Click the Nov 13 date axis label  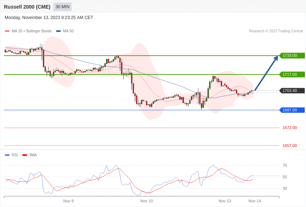click(225, 201)
